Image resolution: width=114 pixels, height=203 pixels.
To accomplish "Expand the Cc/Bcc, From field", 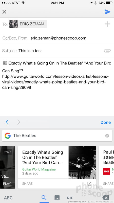I will (57, 38).
